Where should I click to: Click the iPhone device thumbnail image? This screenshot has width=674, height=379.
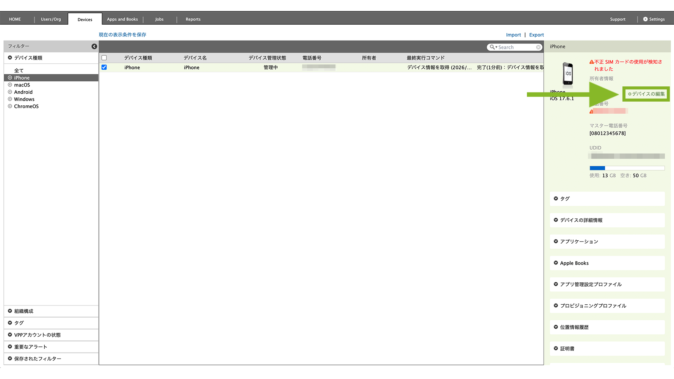point(567,74)
